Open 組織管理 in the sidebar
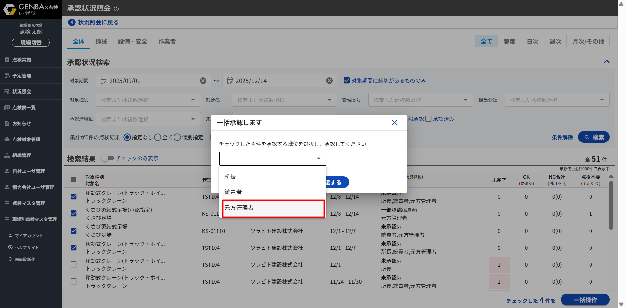 [22, 155]
